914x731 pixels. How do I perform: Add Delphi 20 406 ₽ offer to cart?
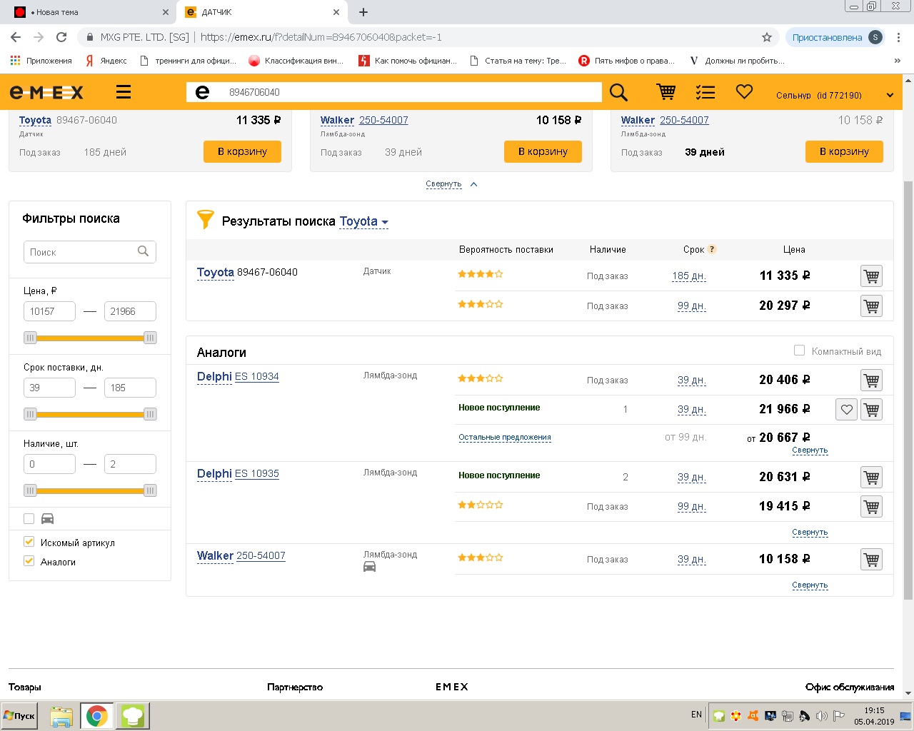(871, 380)
